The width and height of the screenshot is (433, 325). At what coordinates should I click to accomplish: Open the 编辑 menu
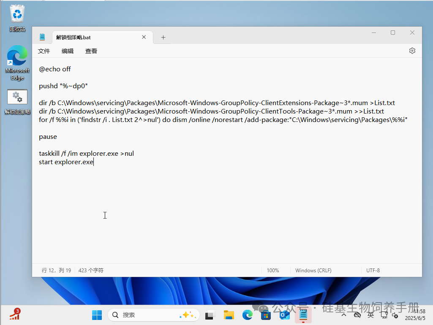(x=68, y=51)
